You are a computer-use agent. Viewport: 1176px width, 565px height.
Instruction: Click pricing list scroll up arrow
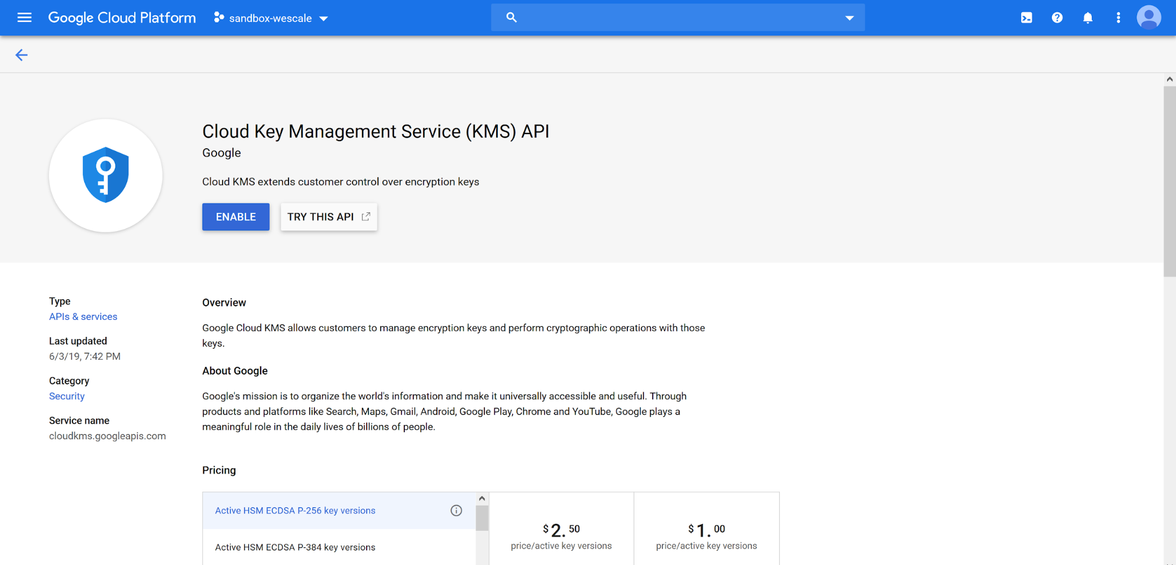click(x=482, y=499)
